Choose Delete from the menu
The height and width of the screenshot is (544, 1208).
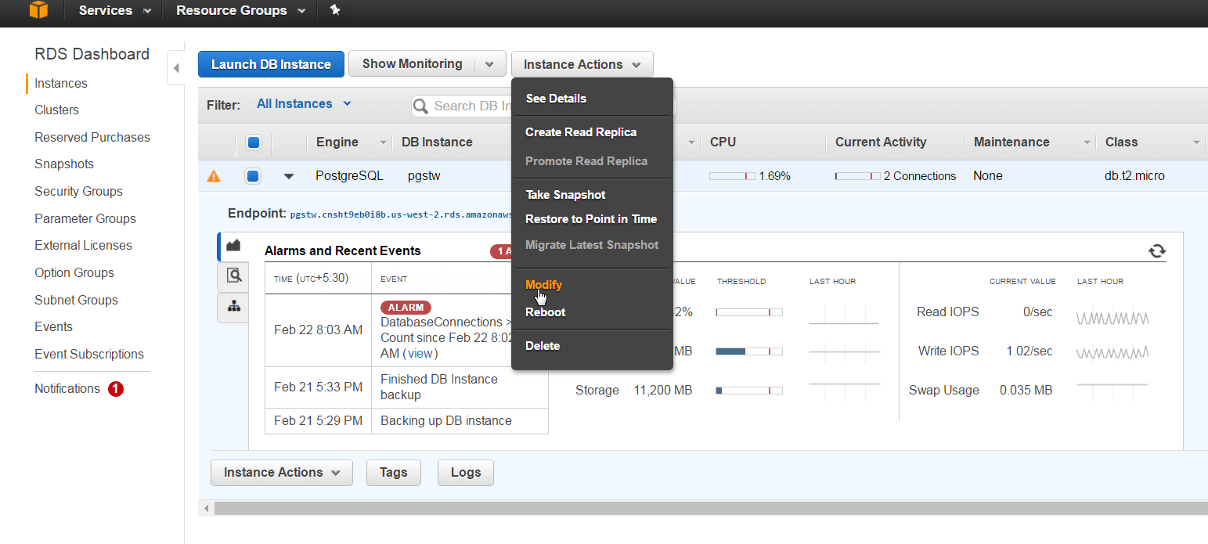tap(543, 346)
